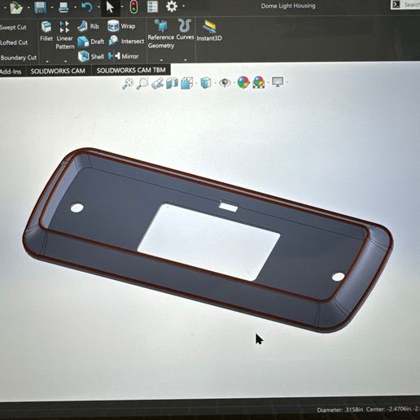420x420 pixels.
Task: Click the Boundary Cut button
Action: [x=18, y=58]
